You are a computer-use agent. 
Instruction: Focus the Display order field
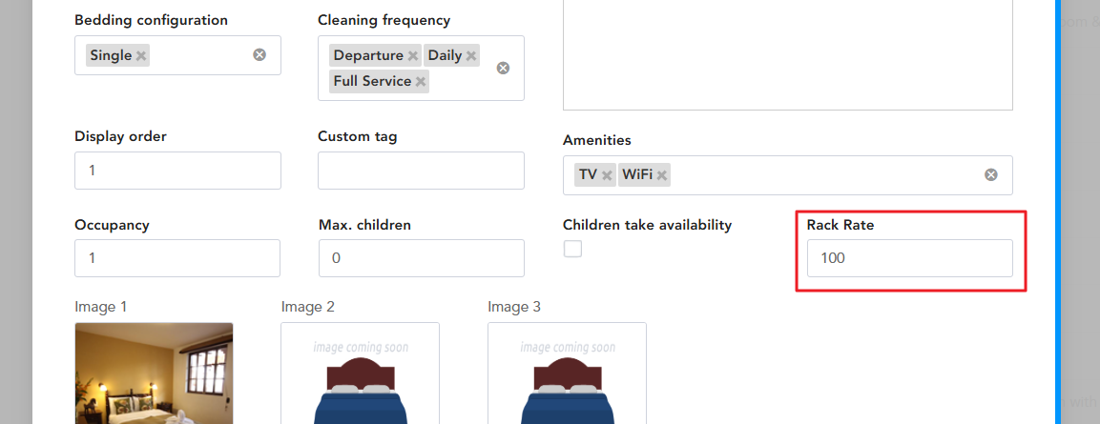point(177,171)
